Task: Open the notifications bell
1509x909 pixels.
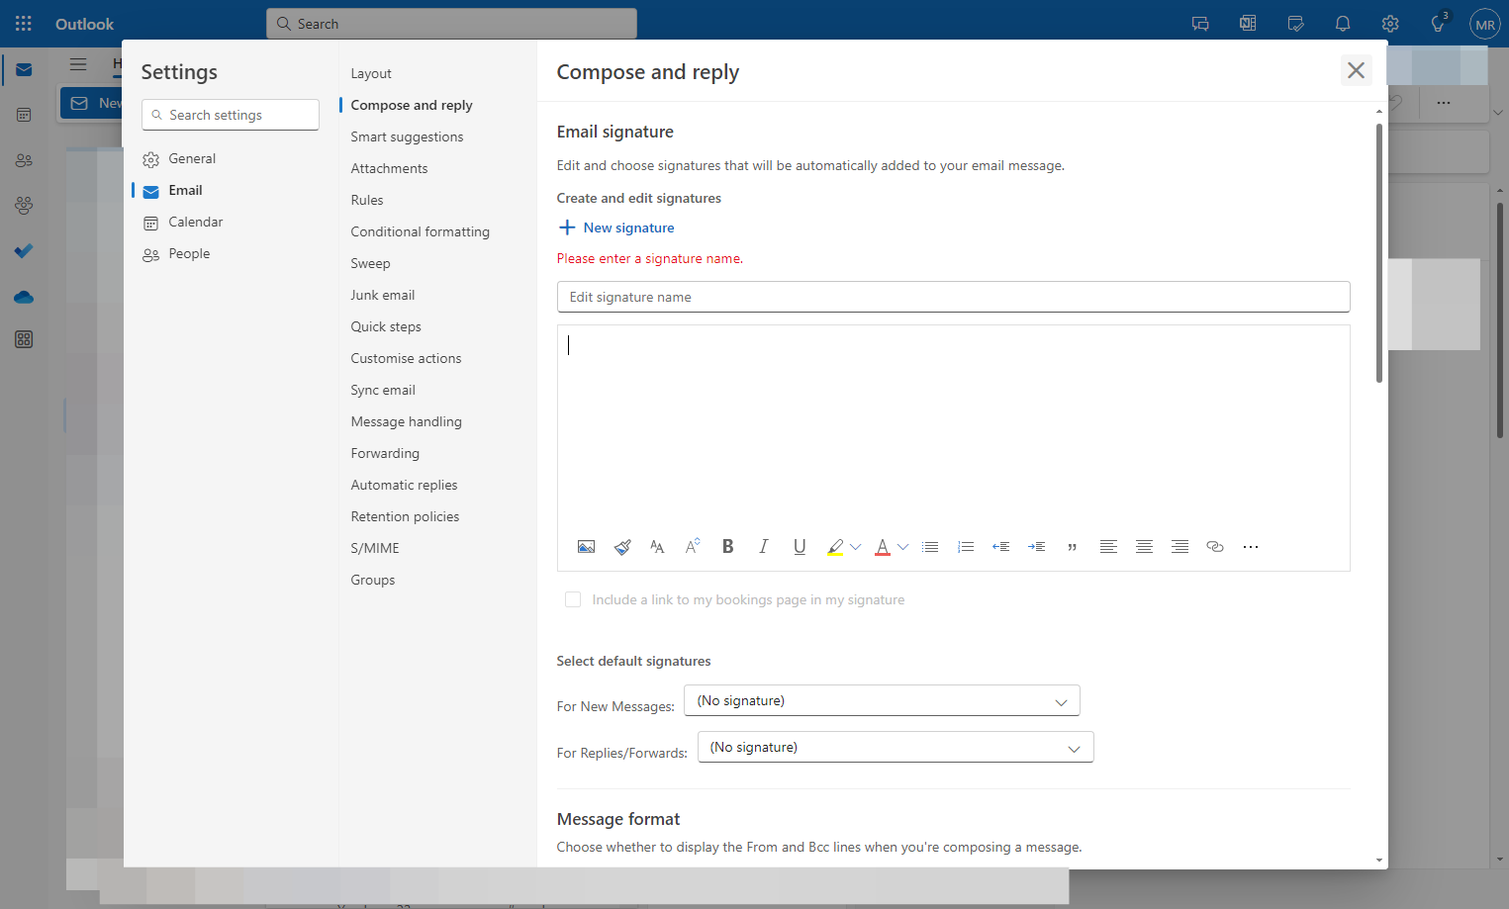Action: pyautogui.click(x=1343, y=24)
